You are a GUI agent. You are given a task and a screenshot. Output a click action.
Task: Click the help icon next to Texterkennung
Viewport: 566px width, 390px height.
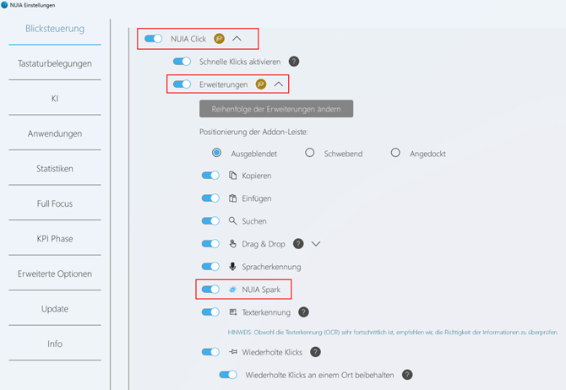click(x=303, y=312)
